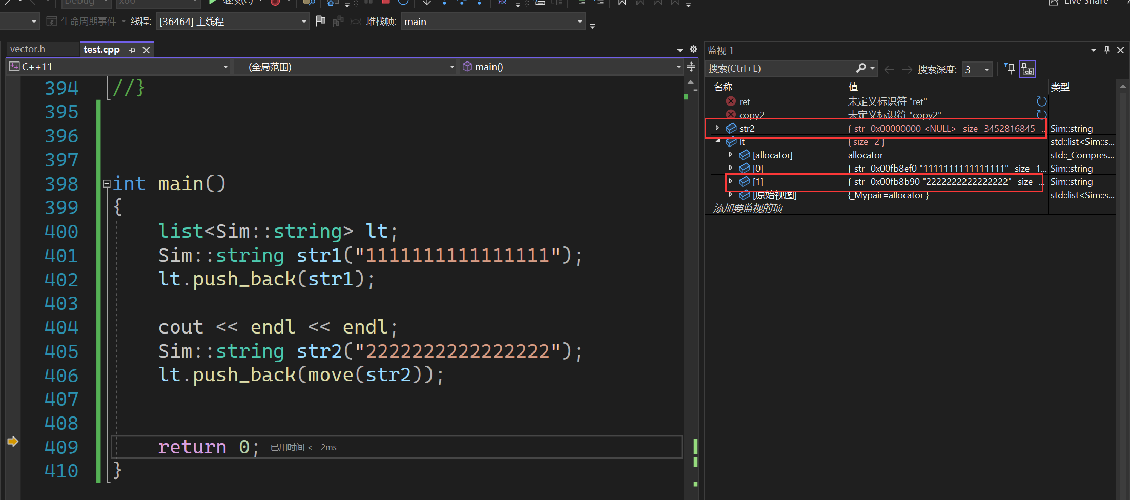1130x500 pixels.
Task: Select the copy2 watch row name
Action: 752,115
